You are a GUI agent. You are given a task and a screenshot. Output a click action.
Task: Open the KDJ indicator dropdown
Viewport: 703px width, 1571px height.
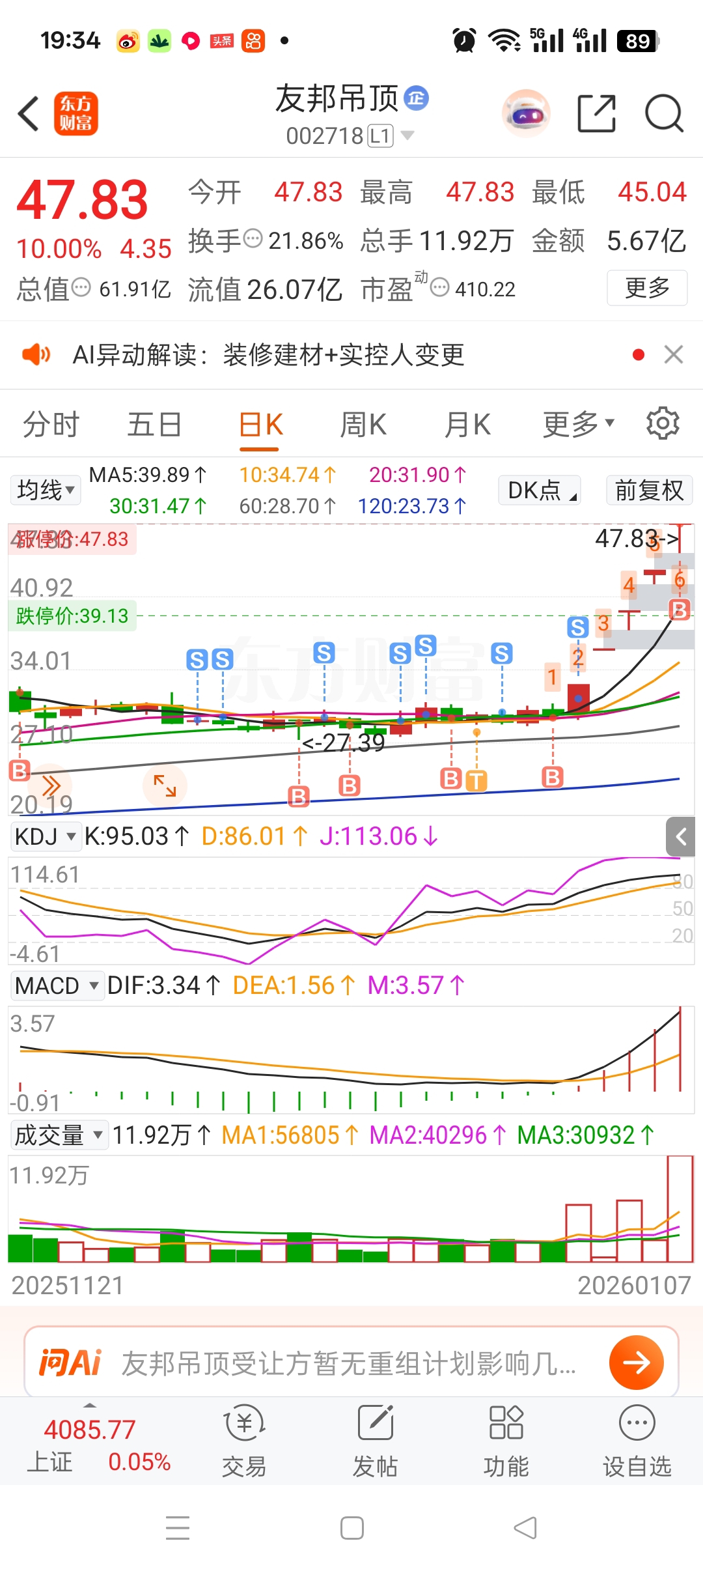(x=45, y=836)
